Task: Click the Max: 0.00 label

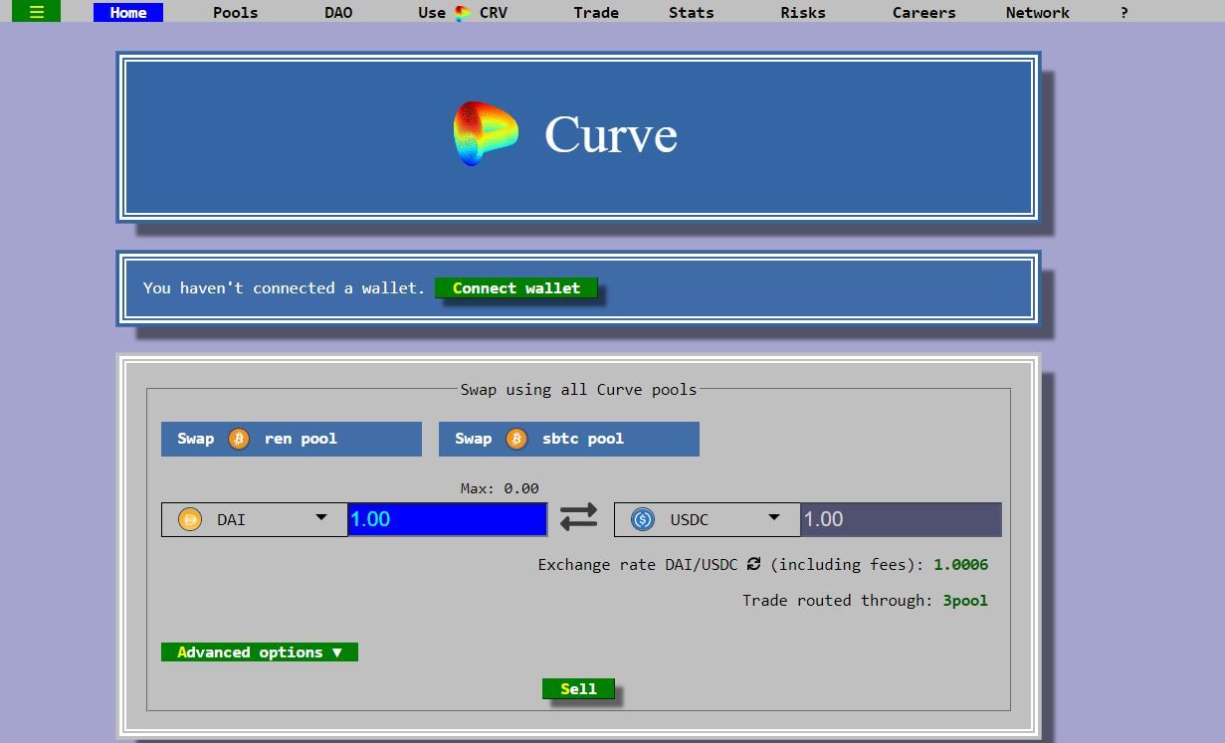Action: (x=500, y=488)
